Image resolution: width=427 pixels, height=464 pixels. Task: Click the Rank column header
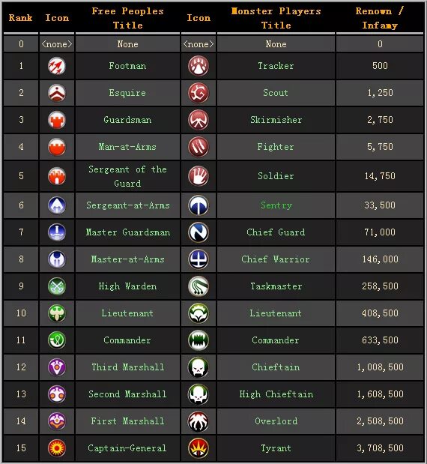(21, 18)
